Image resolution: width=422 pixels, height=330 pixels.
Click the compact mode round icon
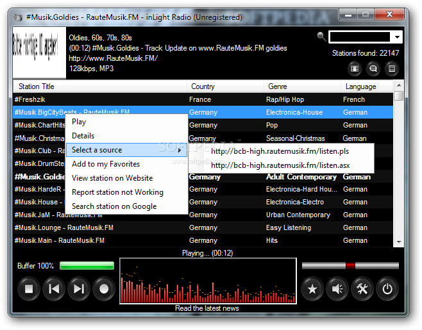[x=392, y=69]
